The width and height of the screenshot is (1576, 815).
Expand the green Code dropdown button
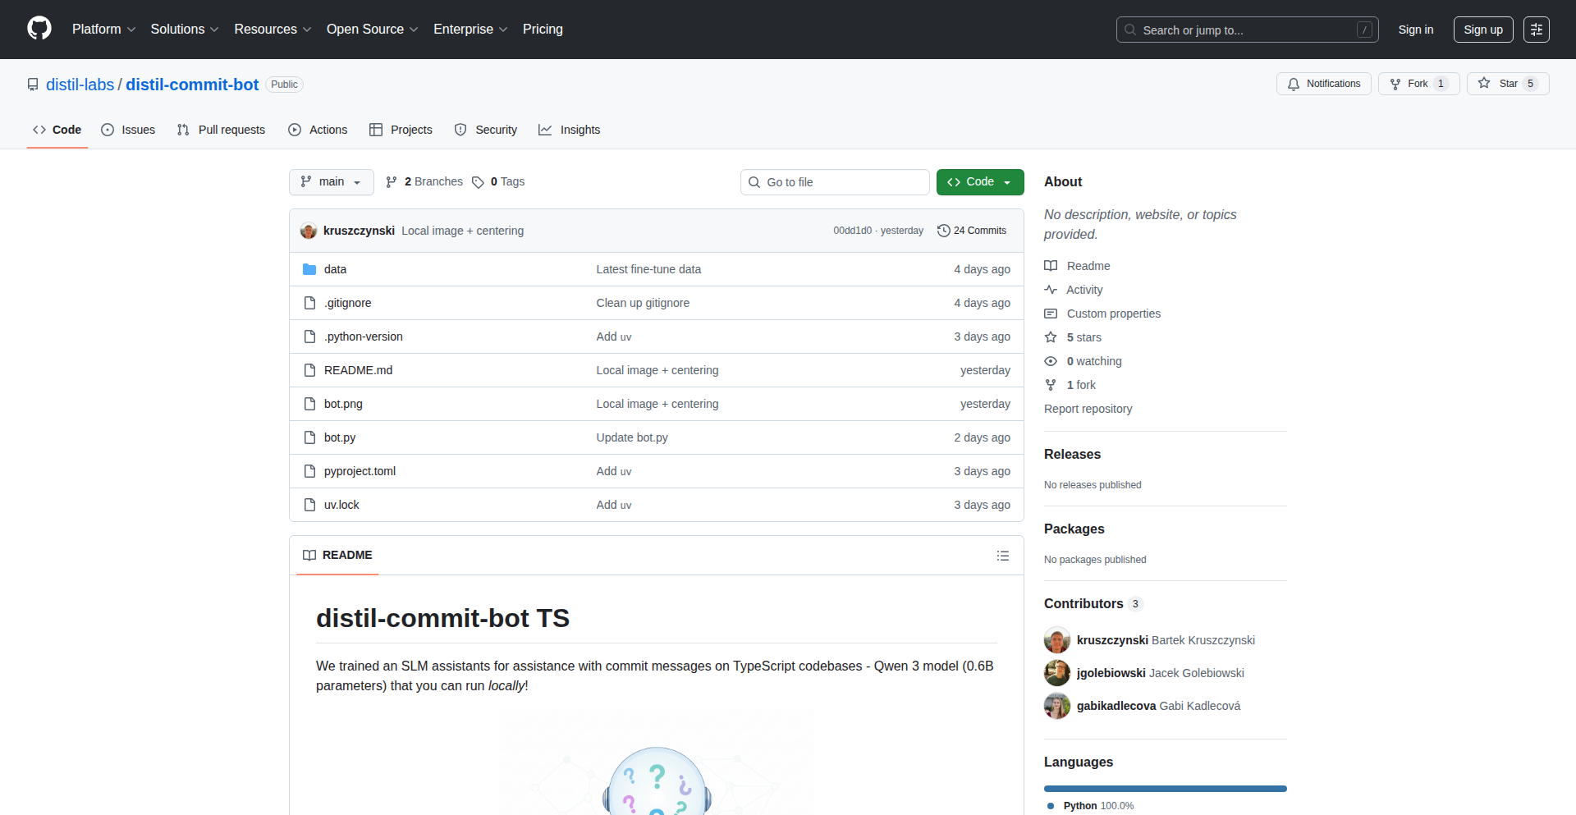(979, 182)
